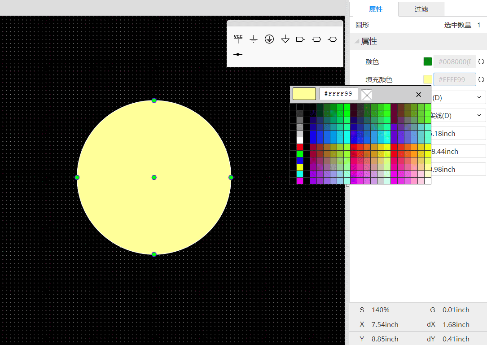Open the 属性 tab
The image size is (487, 345).
click(376, 9)
